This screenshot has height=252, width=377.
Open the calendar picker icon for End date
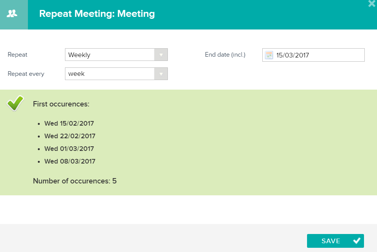pyautogui.click(x=269, y=55)
